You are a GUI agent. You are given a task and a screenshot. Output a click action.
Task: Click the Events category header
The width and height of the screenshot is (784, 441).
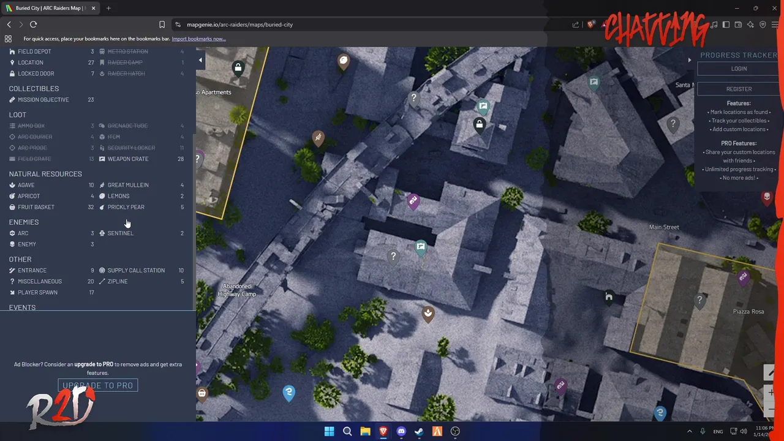[x=22, y=307]
